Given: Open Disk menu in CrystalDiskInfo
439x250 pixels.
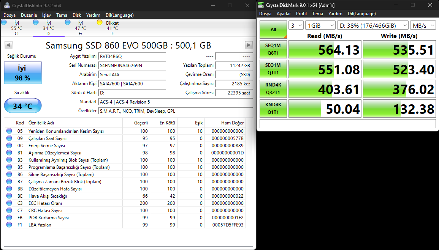Looking at the screenshot, I should click(77, 15).
